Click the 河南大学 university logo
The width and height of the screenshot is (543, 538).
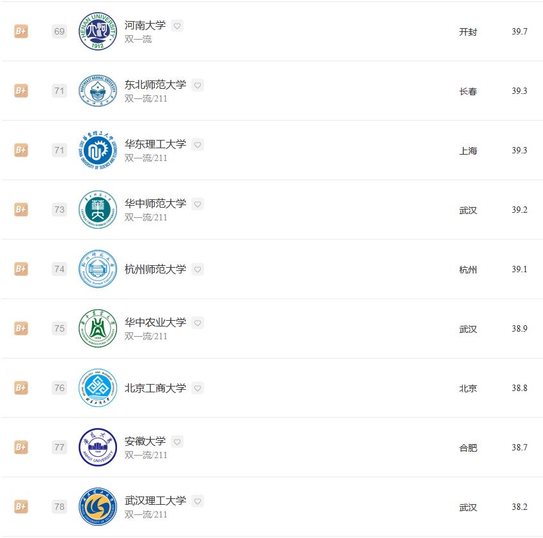[97, 31]
